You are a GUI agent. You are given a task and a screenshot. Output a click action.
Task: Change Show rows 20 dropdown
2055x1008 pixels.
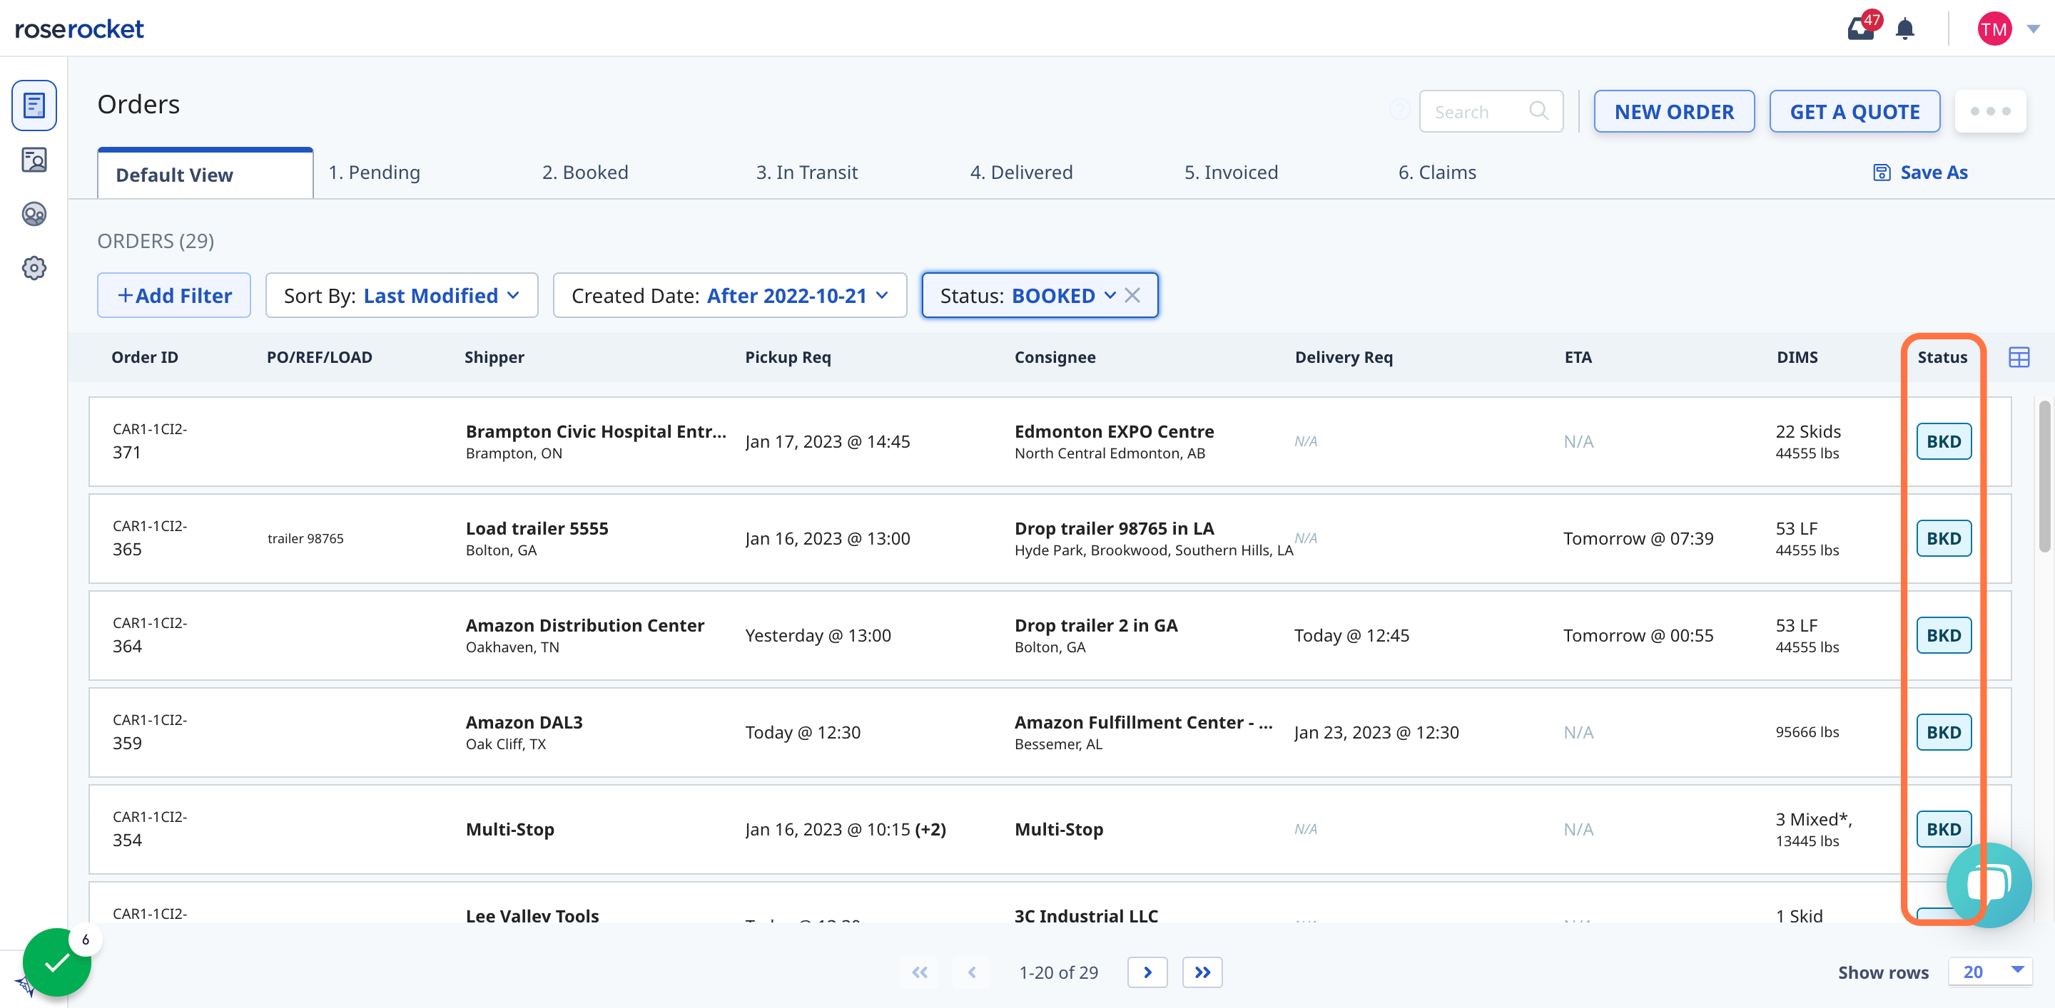(1990, 972)
